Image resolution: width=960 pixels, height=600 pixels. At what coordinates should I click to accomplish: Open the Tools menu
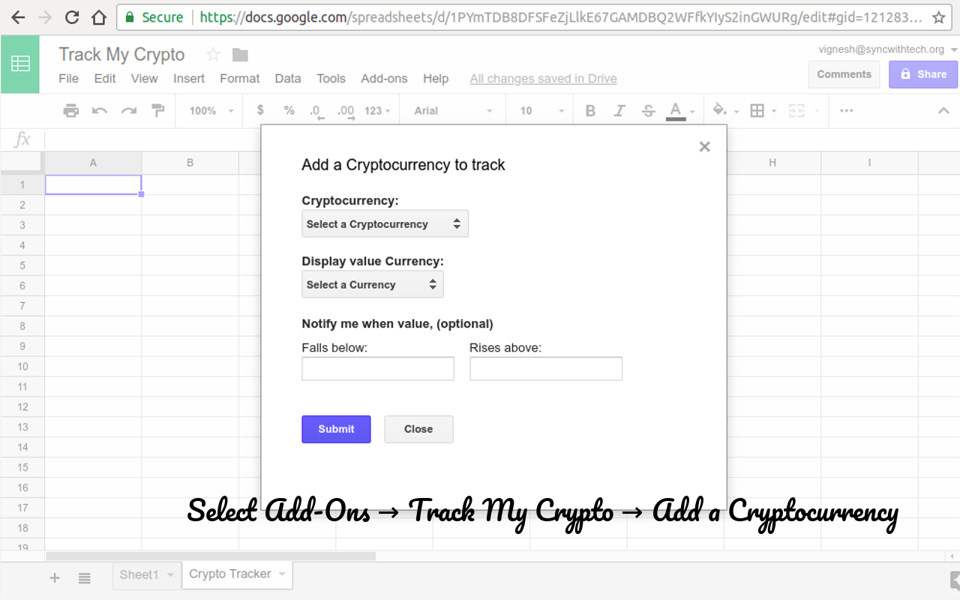(x=331, y=78)
